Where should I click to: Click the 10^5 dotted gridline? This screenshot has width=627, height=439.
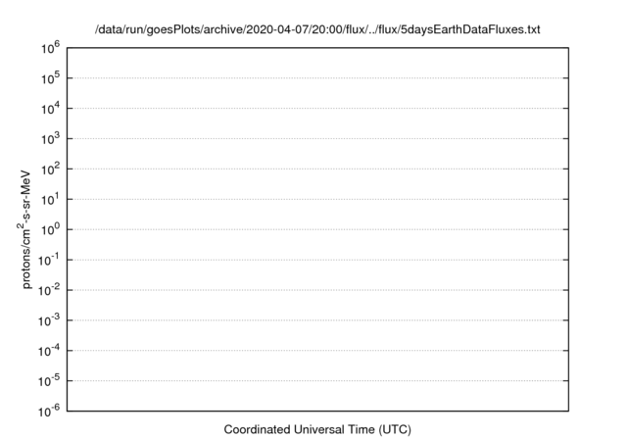pyautogui.click(x=317, y=78)
